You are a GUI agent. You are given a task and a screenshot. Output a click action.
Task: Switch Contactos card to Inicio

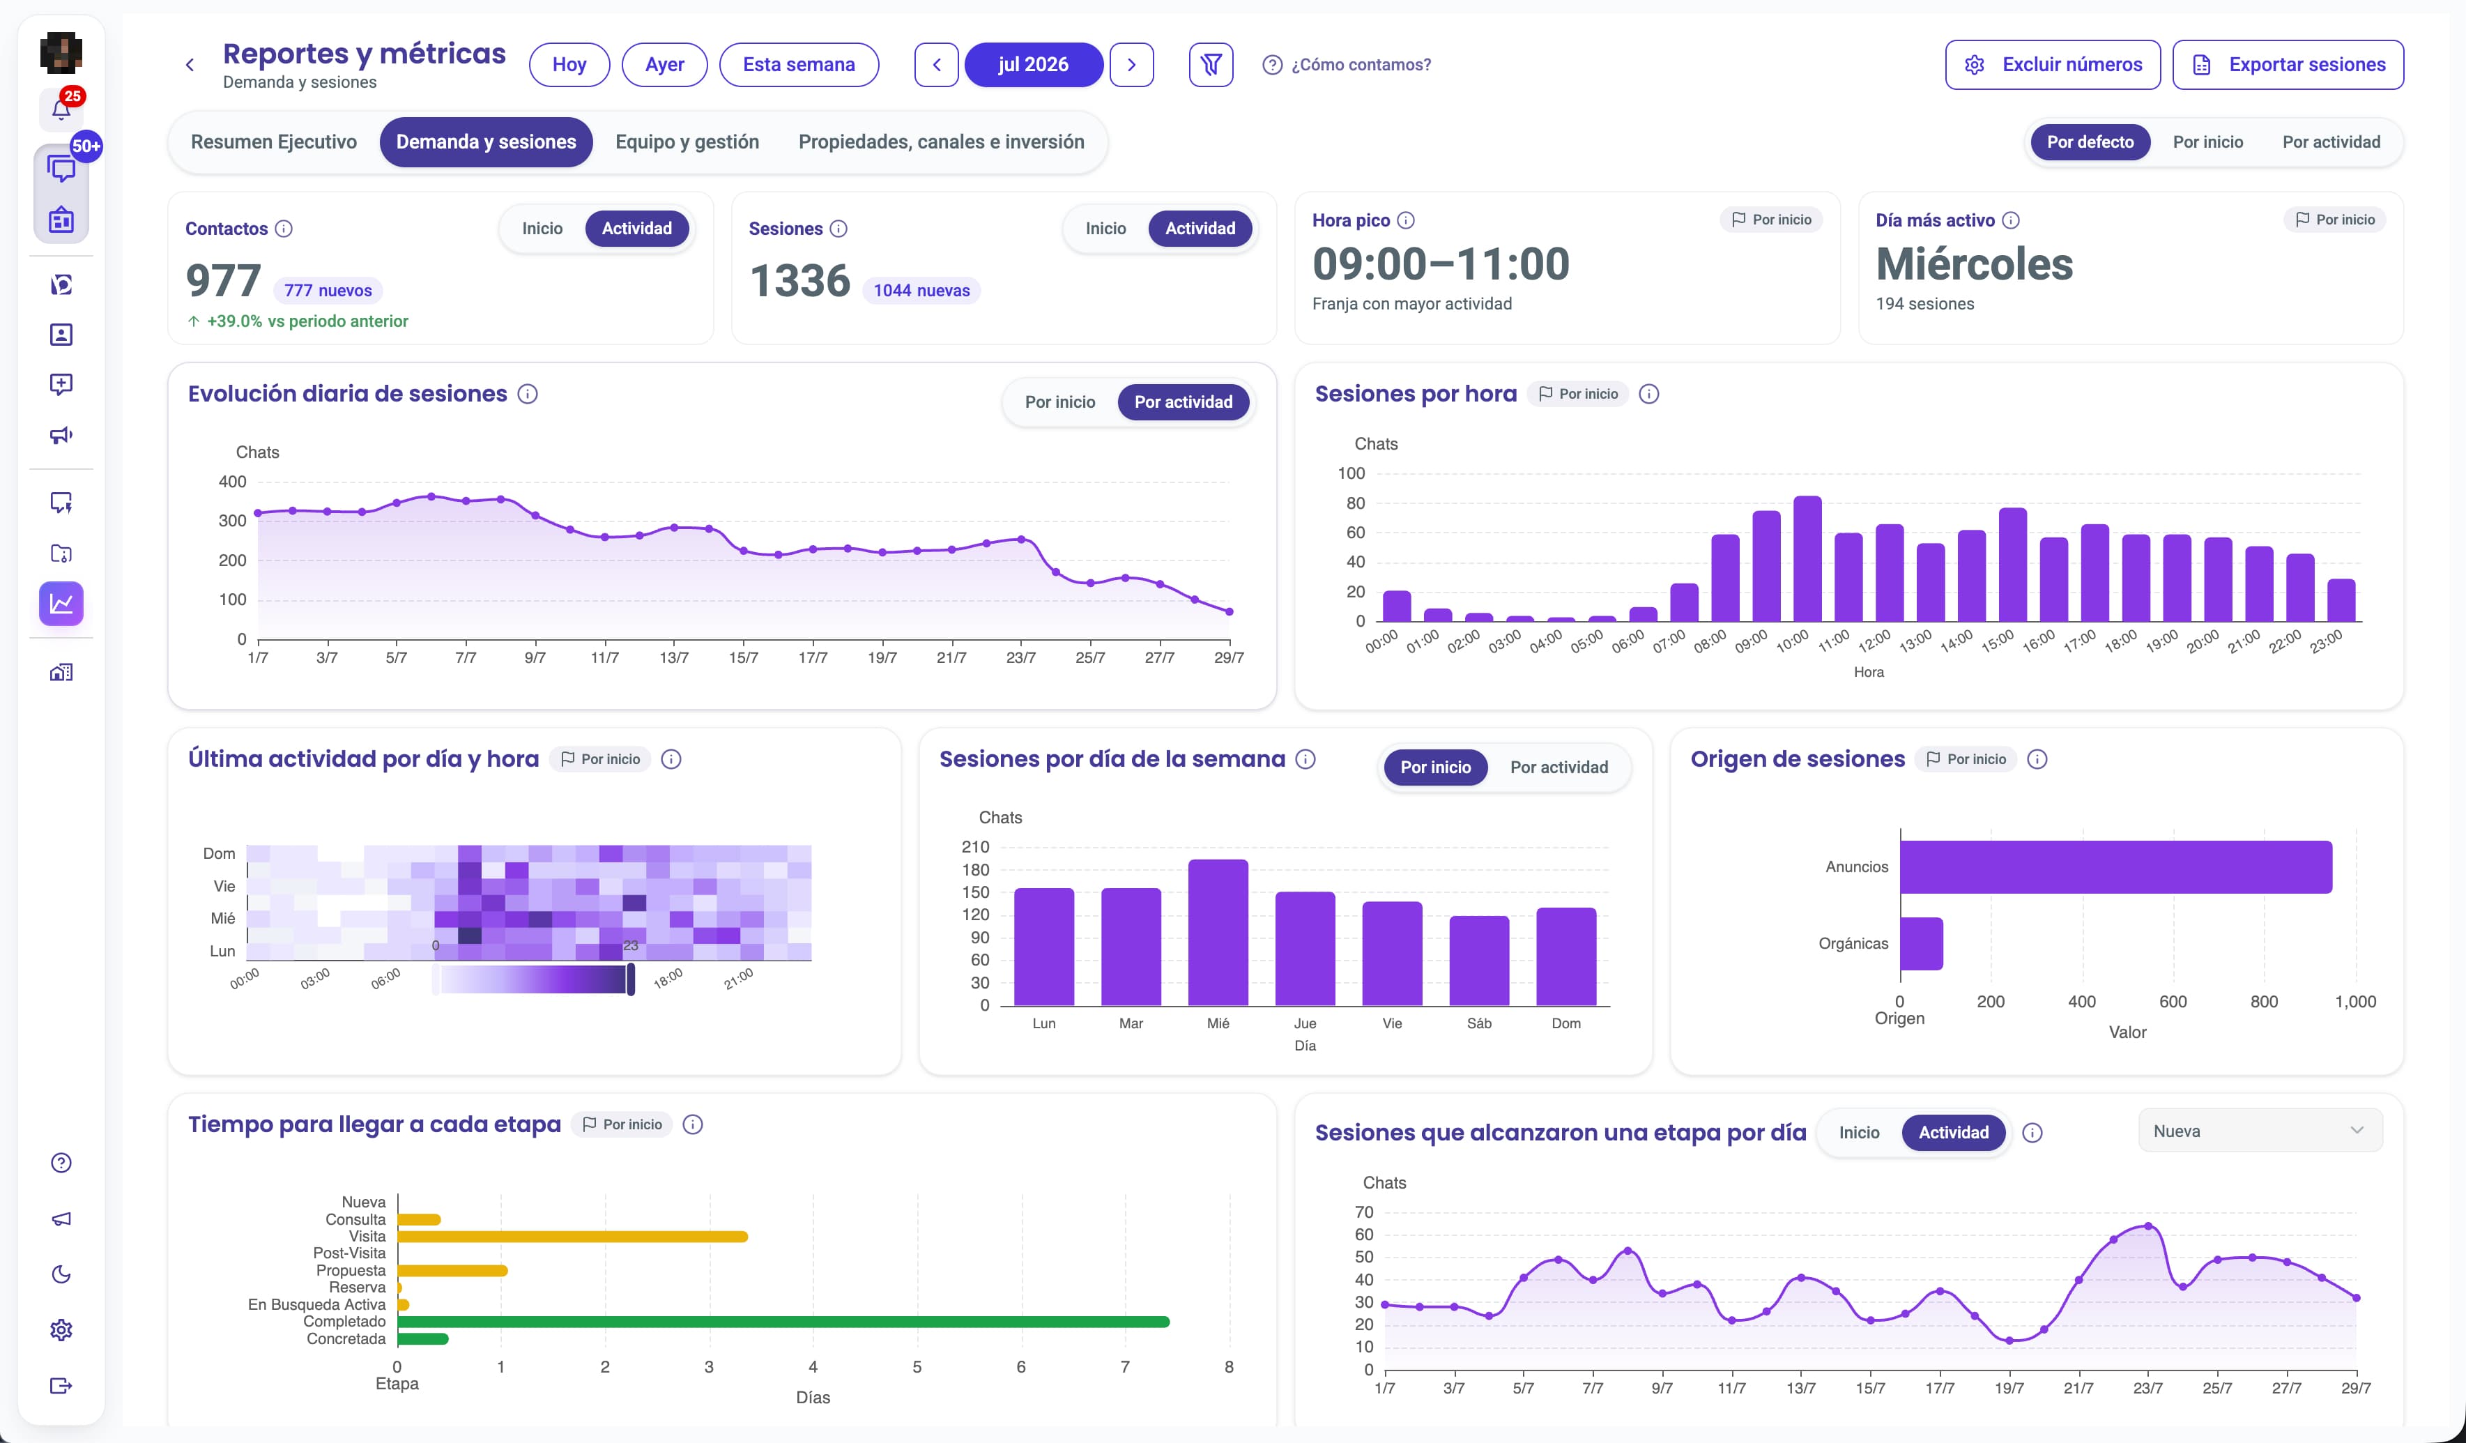point(542,228)
